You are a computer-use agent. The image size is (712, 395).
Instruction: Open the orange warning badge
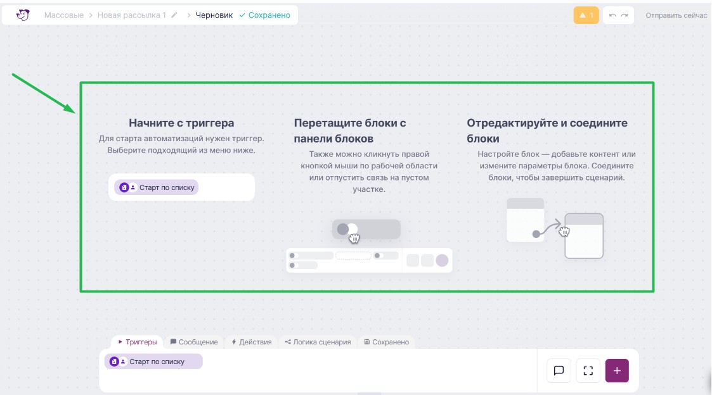coord(586,15)
